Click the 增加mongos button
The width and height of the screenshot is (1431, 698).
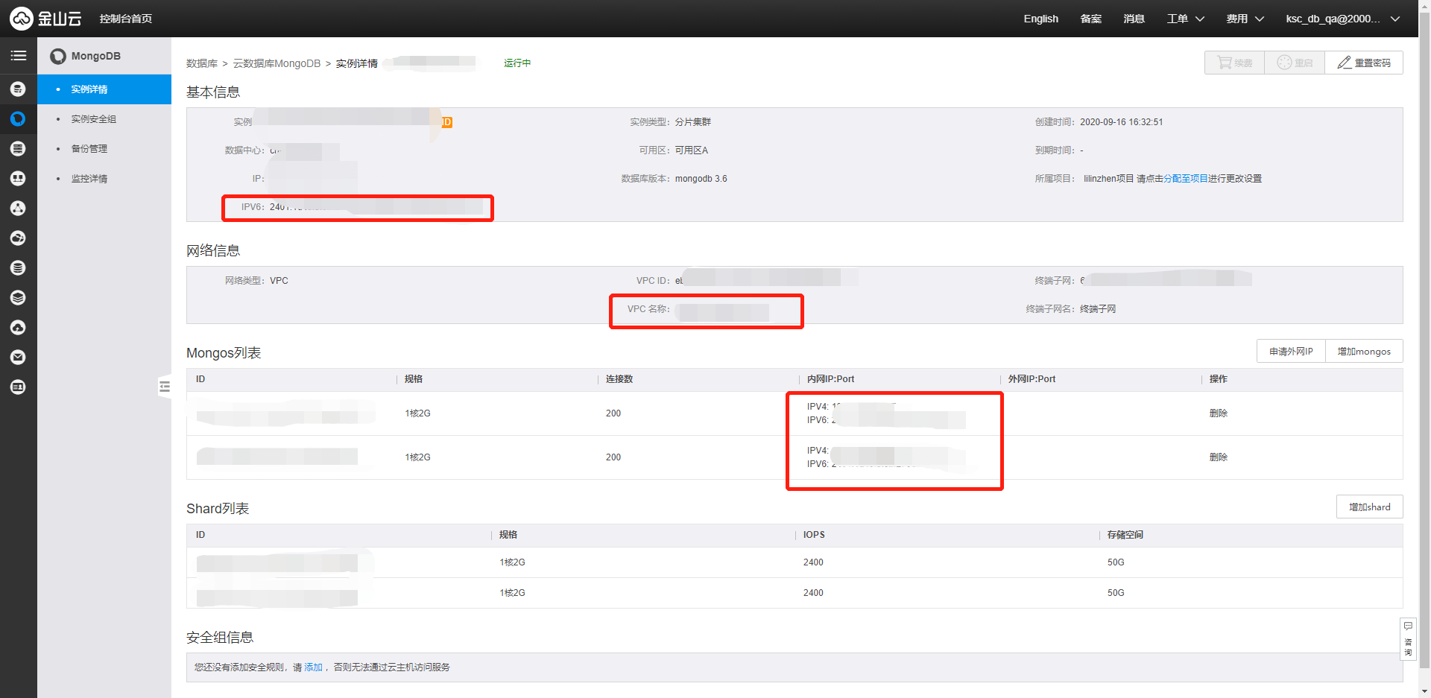coord(1364,352)
